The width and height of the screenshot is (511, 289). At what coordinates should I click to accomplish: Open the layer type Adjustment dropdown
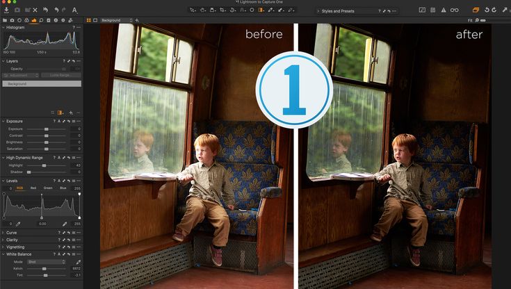[21, 75]
